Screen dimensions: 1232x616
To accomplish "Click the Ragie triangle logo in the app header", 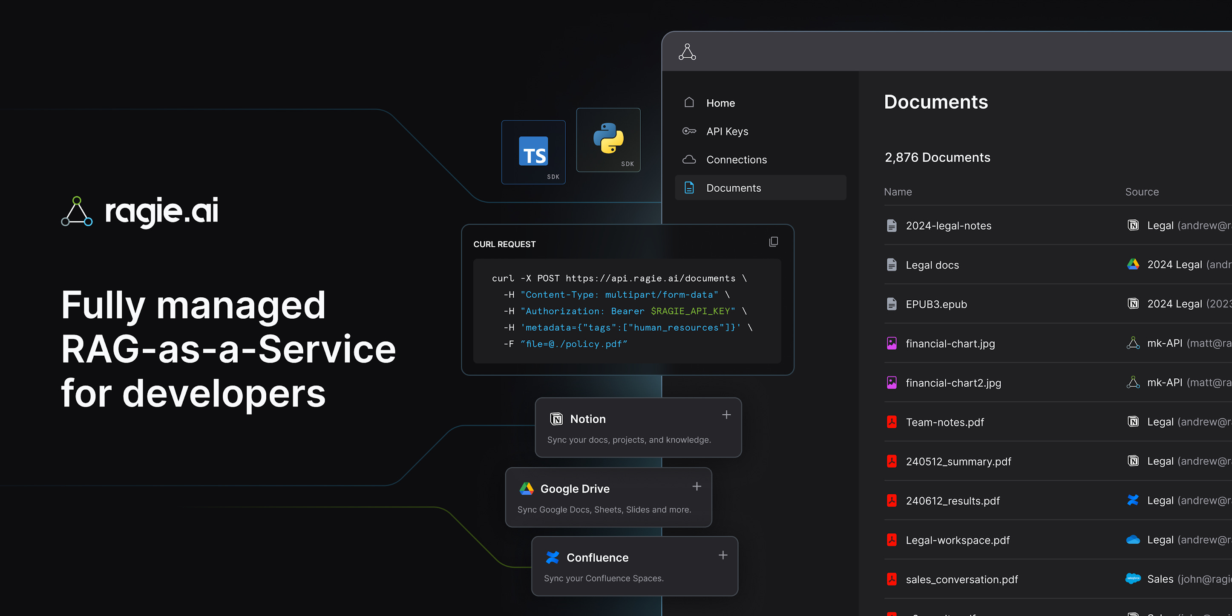I will [x=687, y=52].
